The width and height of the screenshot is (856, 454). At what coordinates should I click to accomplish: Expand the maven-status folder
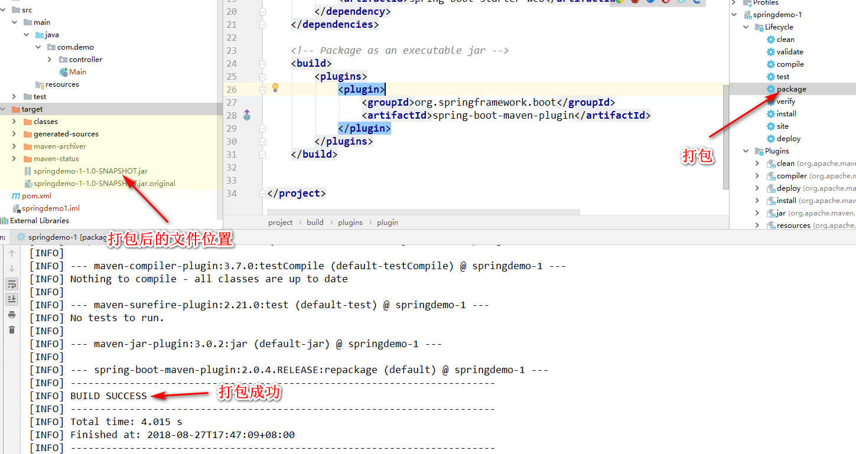click(14, 159)
